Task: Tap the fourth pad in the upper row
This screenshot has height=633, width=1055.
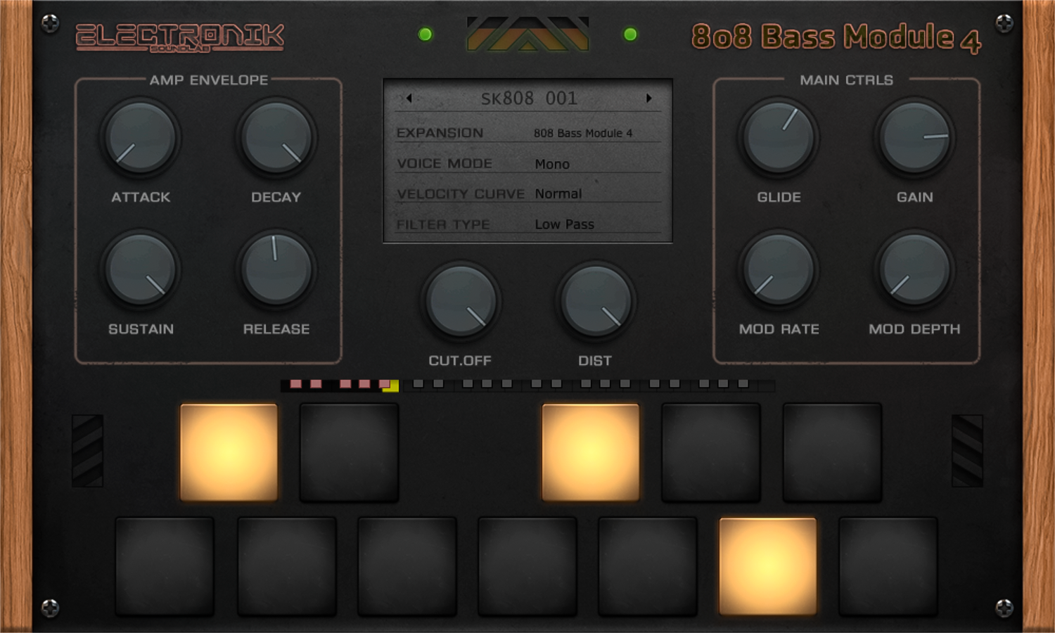Action: [x=711, y=452]
